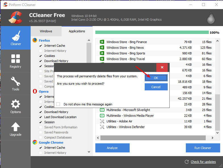223x168 pixels.
Task: Cancel the delete confirmation dialog
Action: 156,87
